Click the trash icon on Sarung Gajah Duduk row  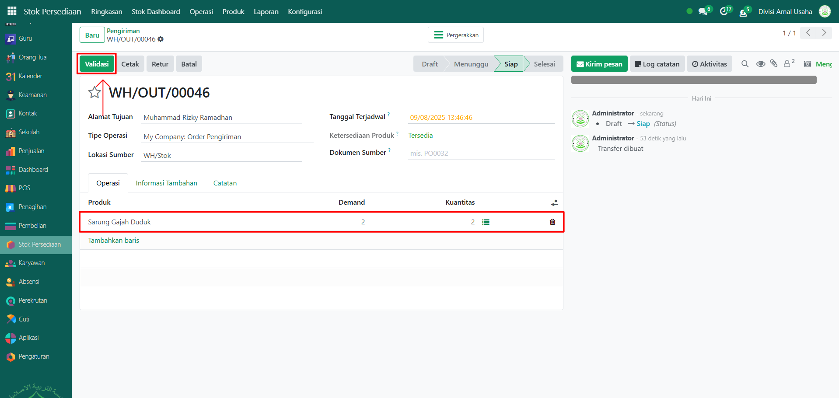pyautogui.click(x=552, y=222)
